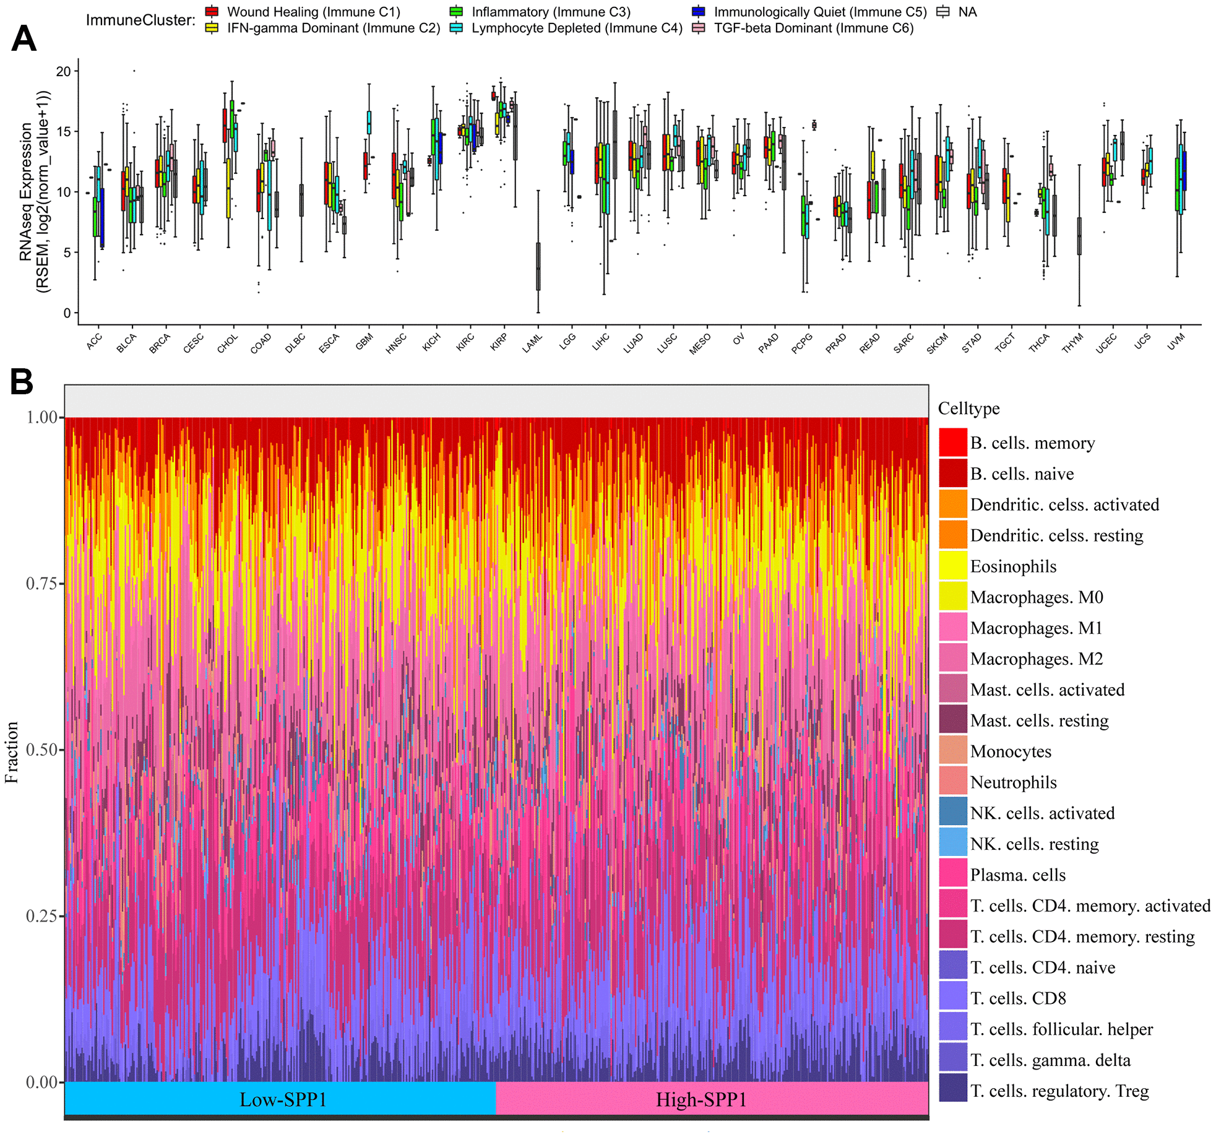The height and width of the screenshot is (1137, 1216).
Task: Click the RNAseq Expression y-axis title
Action: tap(33, 191)
